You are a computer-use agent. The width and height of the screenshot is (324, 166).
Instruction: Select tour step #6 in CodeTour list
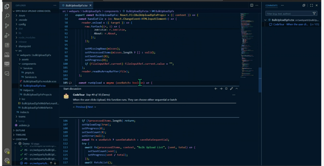(x=40, y=150)
